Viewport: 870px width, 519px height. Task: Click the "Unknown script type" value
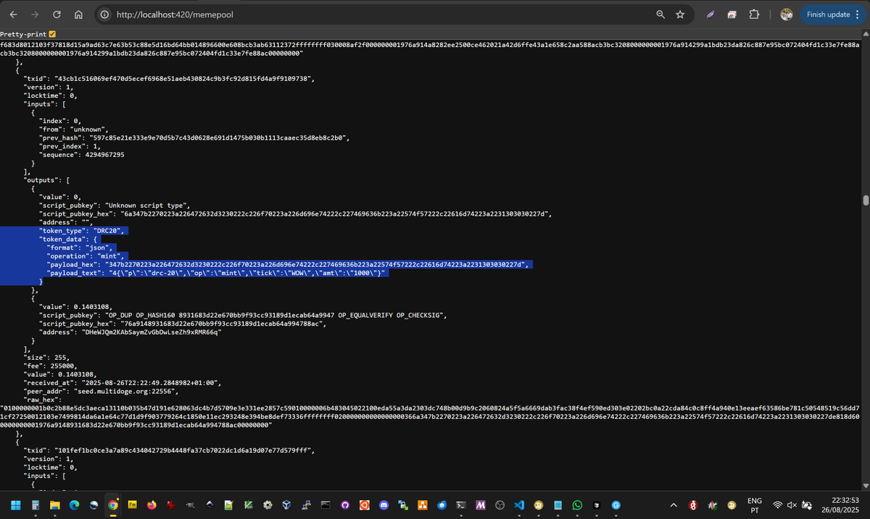(147, 206)
